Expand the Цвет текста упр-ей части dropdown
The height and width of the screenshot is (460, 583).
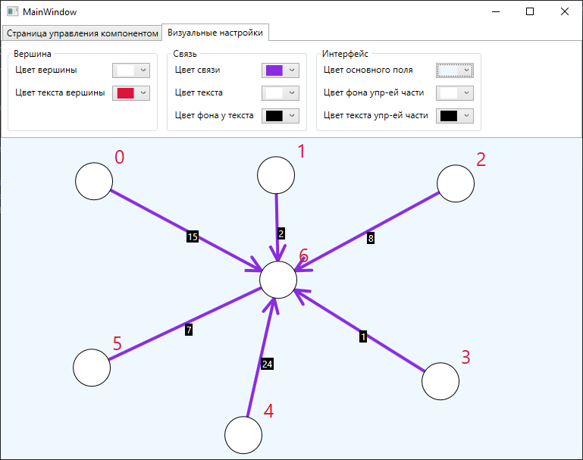tap(454, 115)
